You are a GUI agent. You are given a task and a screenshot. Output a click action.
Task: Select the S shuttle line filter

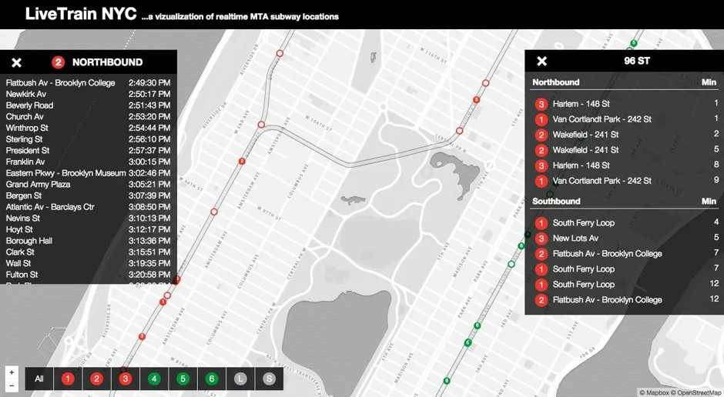tap(269, 379)
